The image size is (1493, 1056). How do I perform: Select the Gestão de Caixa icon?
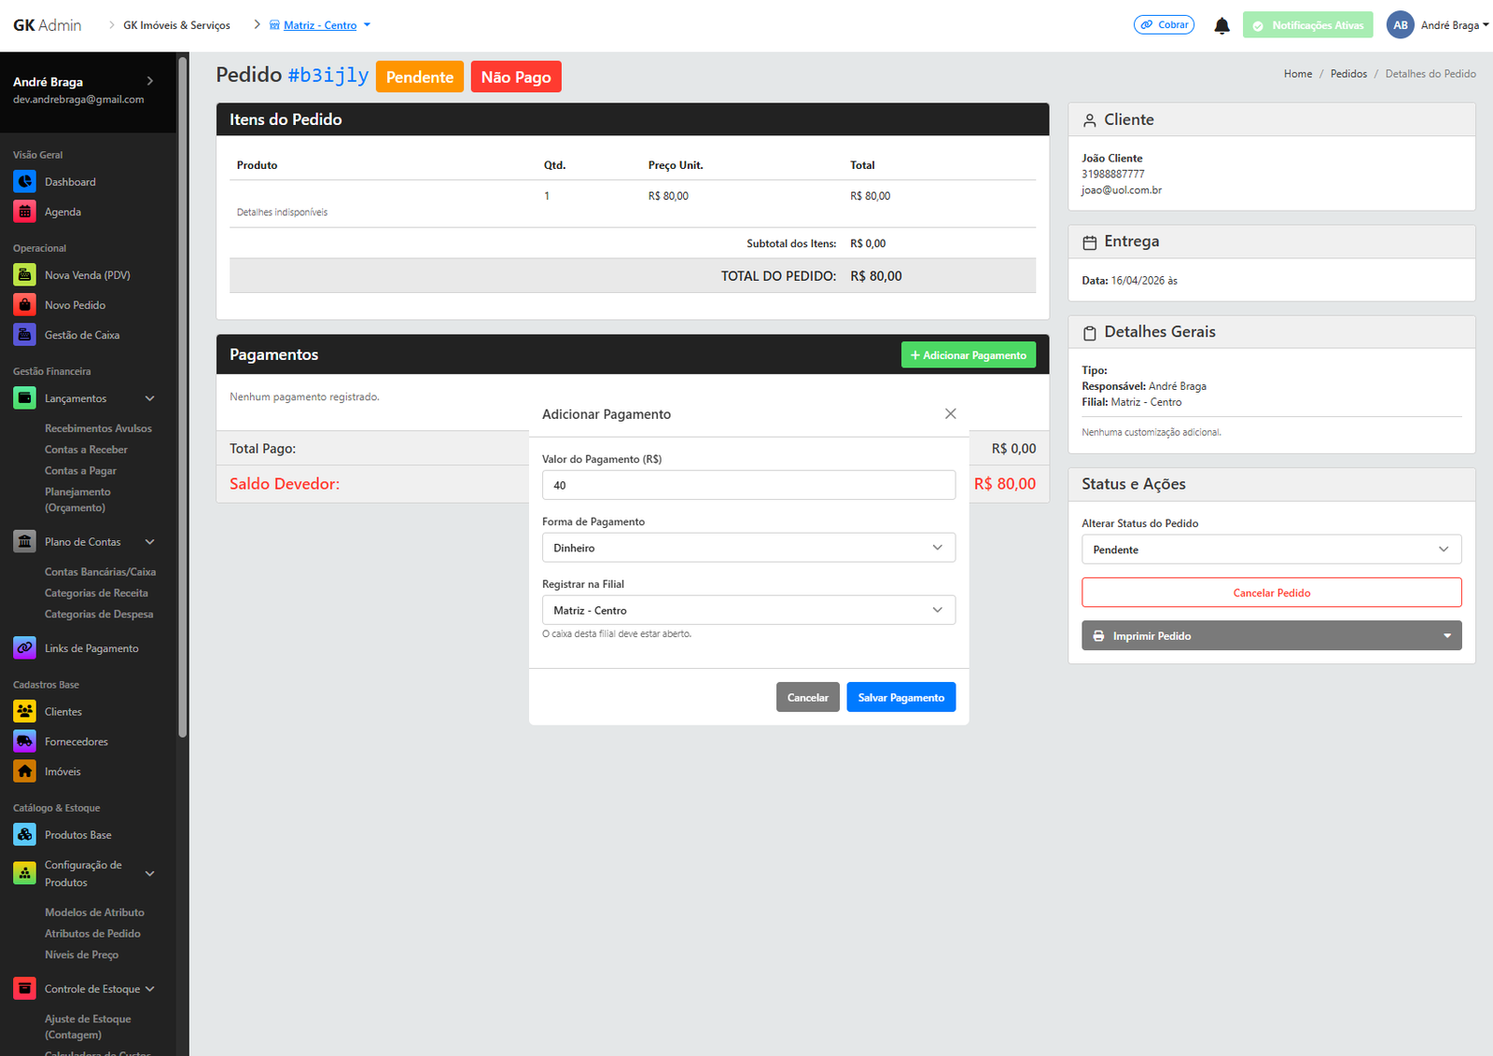pos(25,335)
